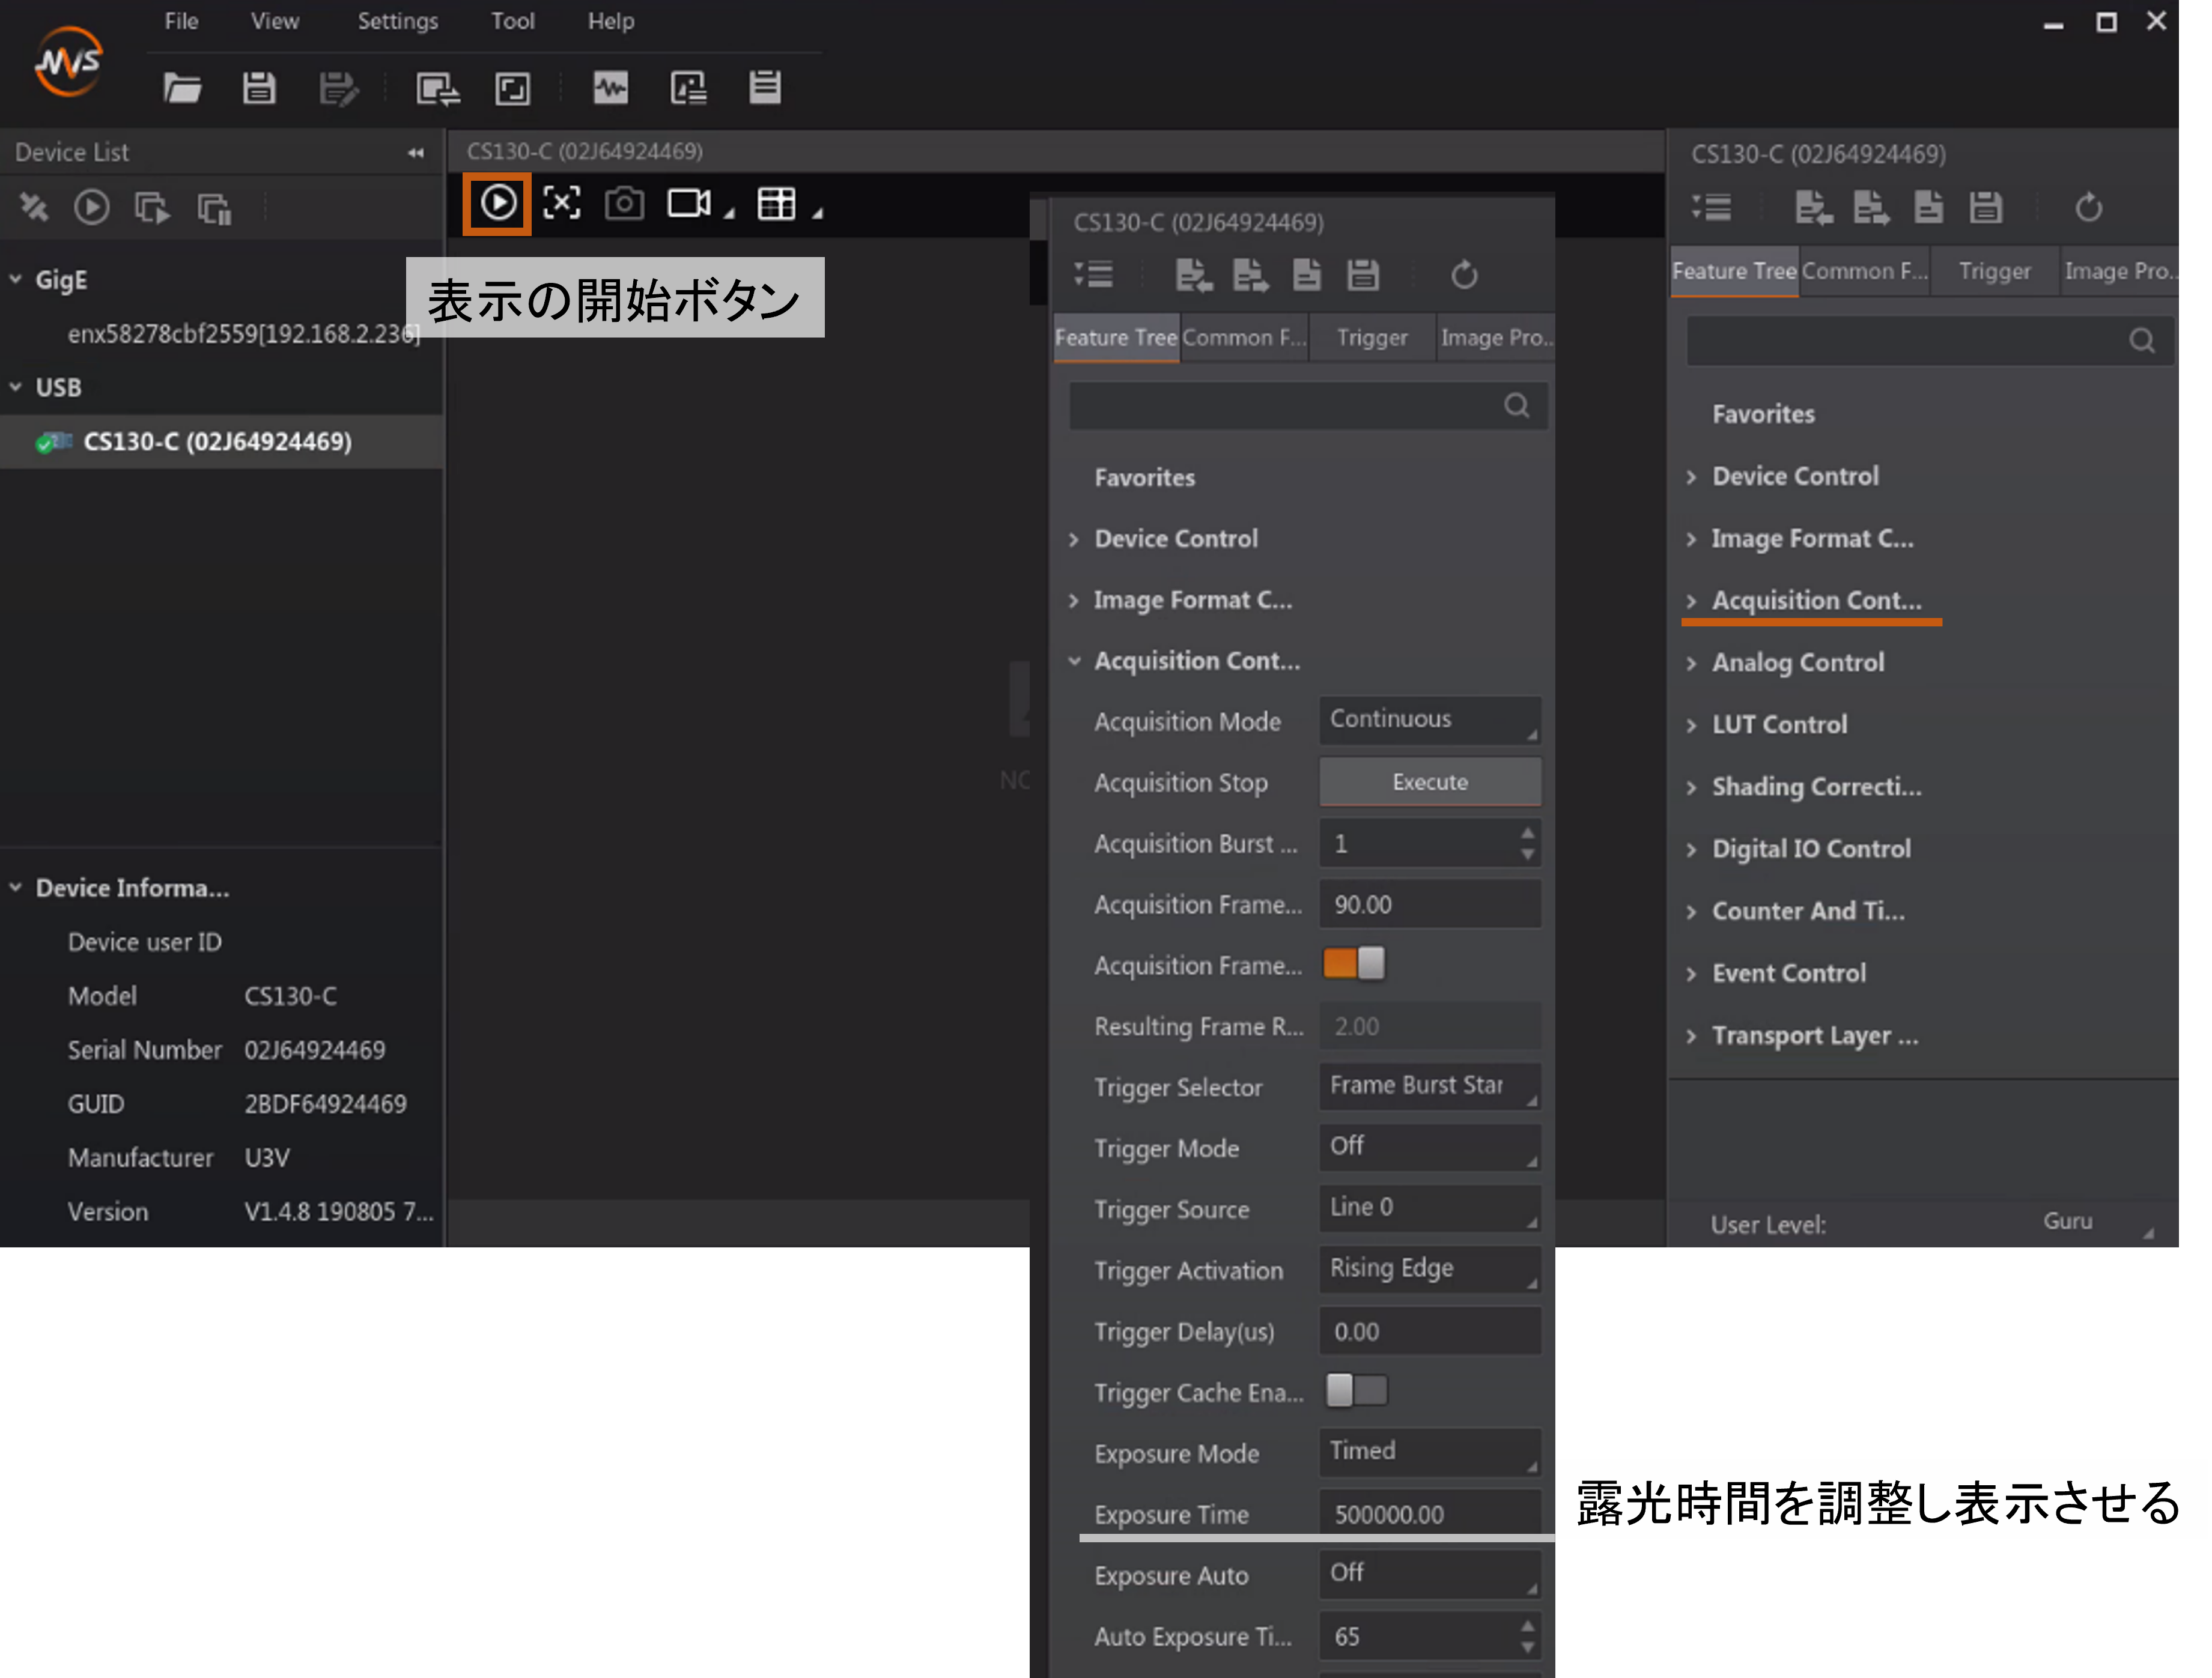Open the Trigger Source dropdown

click(1429, 1208)
